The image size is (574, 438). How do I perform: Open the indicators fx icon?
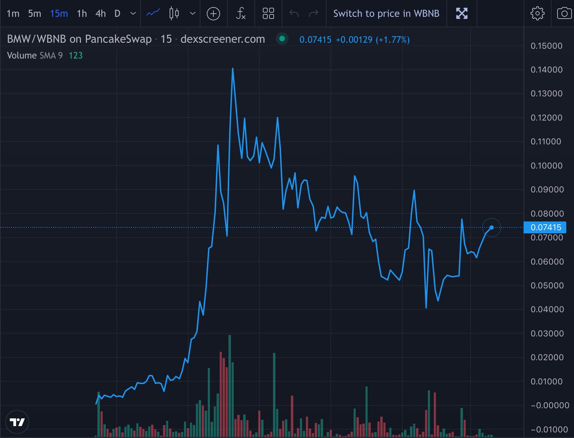point(241,13)
